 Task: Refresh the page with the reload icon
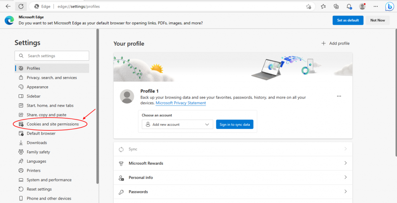(21, 7)
